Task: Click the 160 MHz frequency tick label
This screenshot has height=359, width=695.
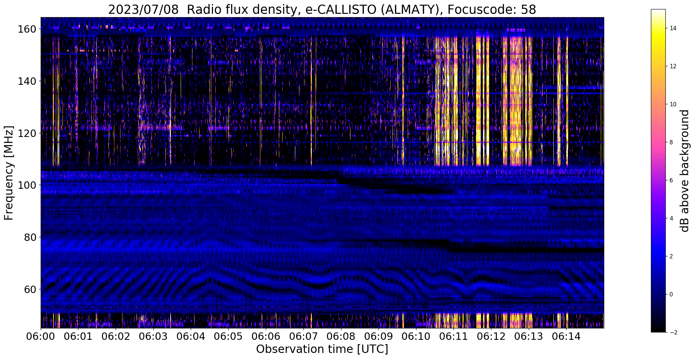Action: [27, 29]
